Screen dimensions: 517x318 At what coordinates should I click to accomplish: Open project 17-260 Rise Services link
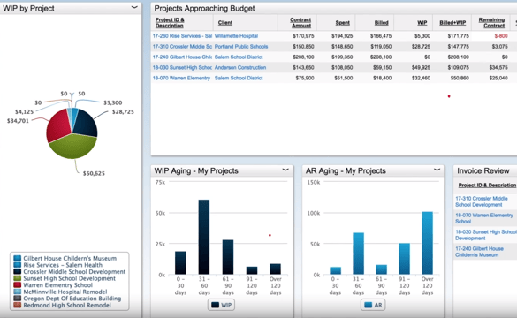[x=182, y=36]
